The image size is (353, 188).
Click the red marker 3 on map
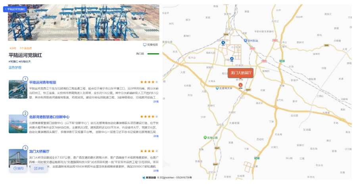[240, 86]
